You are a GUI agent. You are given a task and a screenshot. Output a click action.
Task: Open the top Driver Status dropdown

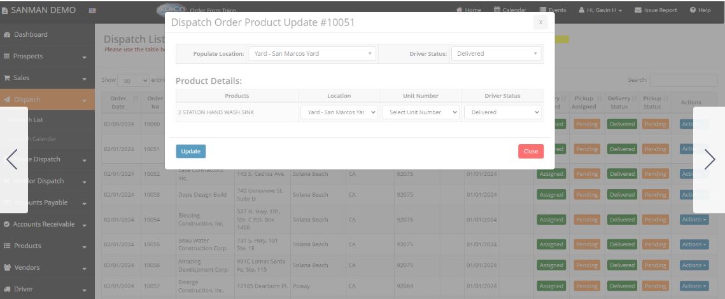pyautogui.click(x=497, y=54)
